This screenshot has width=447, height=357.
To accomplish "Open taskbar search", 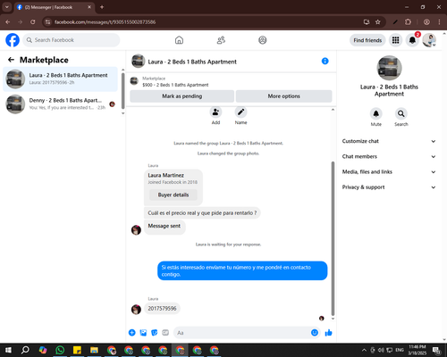I will 25,350.
